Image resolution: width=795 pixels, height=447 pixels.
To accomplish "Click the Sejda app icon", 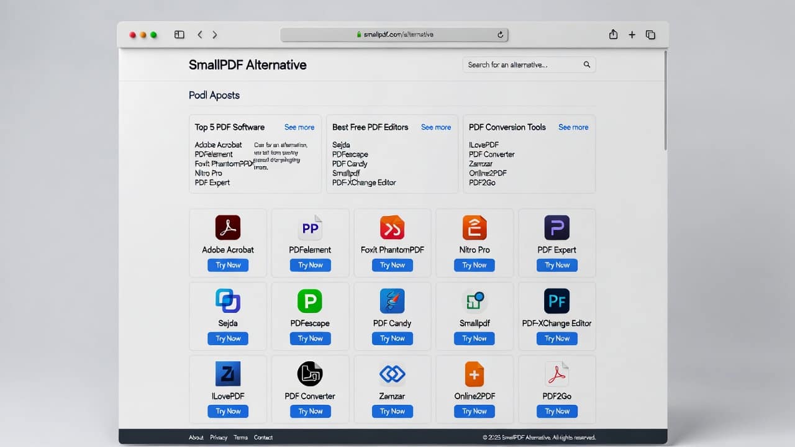I will point(228,301).
